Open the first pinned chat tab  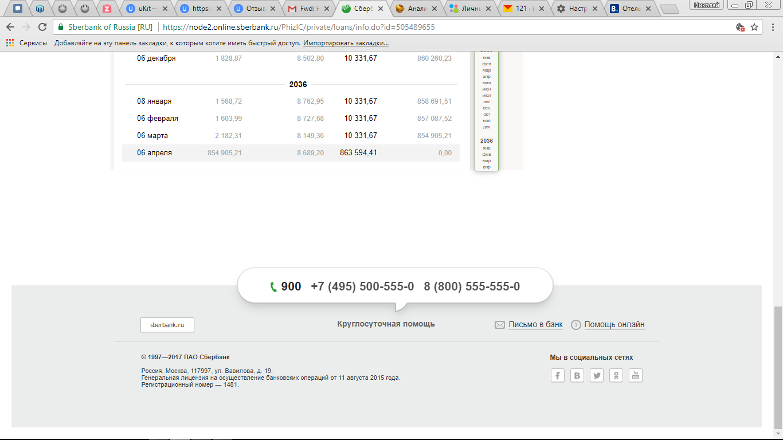18,9
